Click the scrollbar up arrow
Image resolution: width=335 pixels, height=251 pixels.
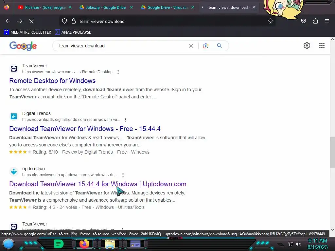coord(332,39)
